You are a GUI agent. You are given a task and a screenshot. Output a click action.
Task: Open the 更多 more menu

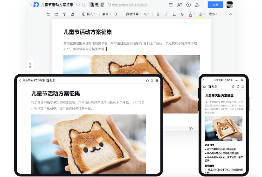click(213, 14)
